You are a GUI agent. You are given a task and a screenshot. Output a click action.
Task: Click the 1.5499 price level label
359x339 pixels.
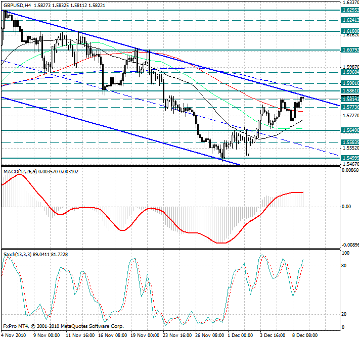(x=350, y=158)
